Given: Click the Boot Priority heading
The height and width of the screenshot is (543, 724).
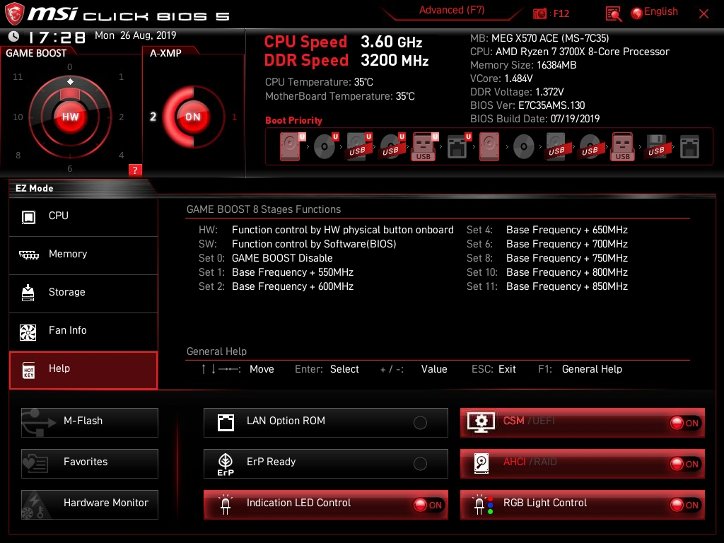Looking at the screenshot, I should tap(293, 120).
